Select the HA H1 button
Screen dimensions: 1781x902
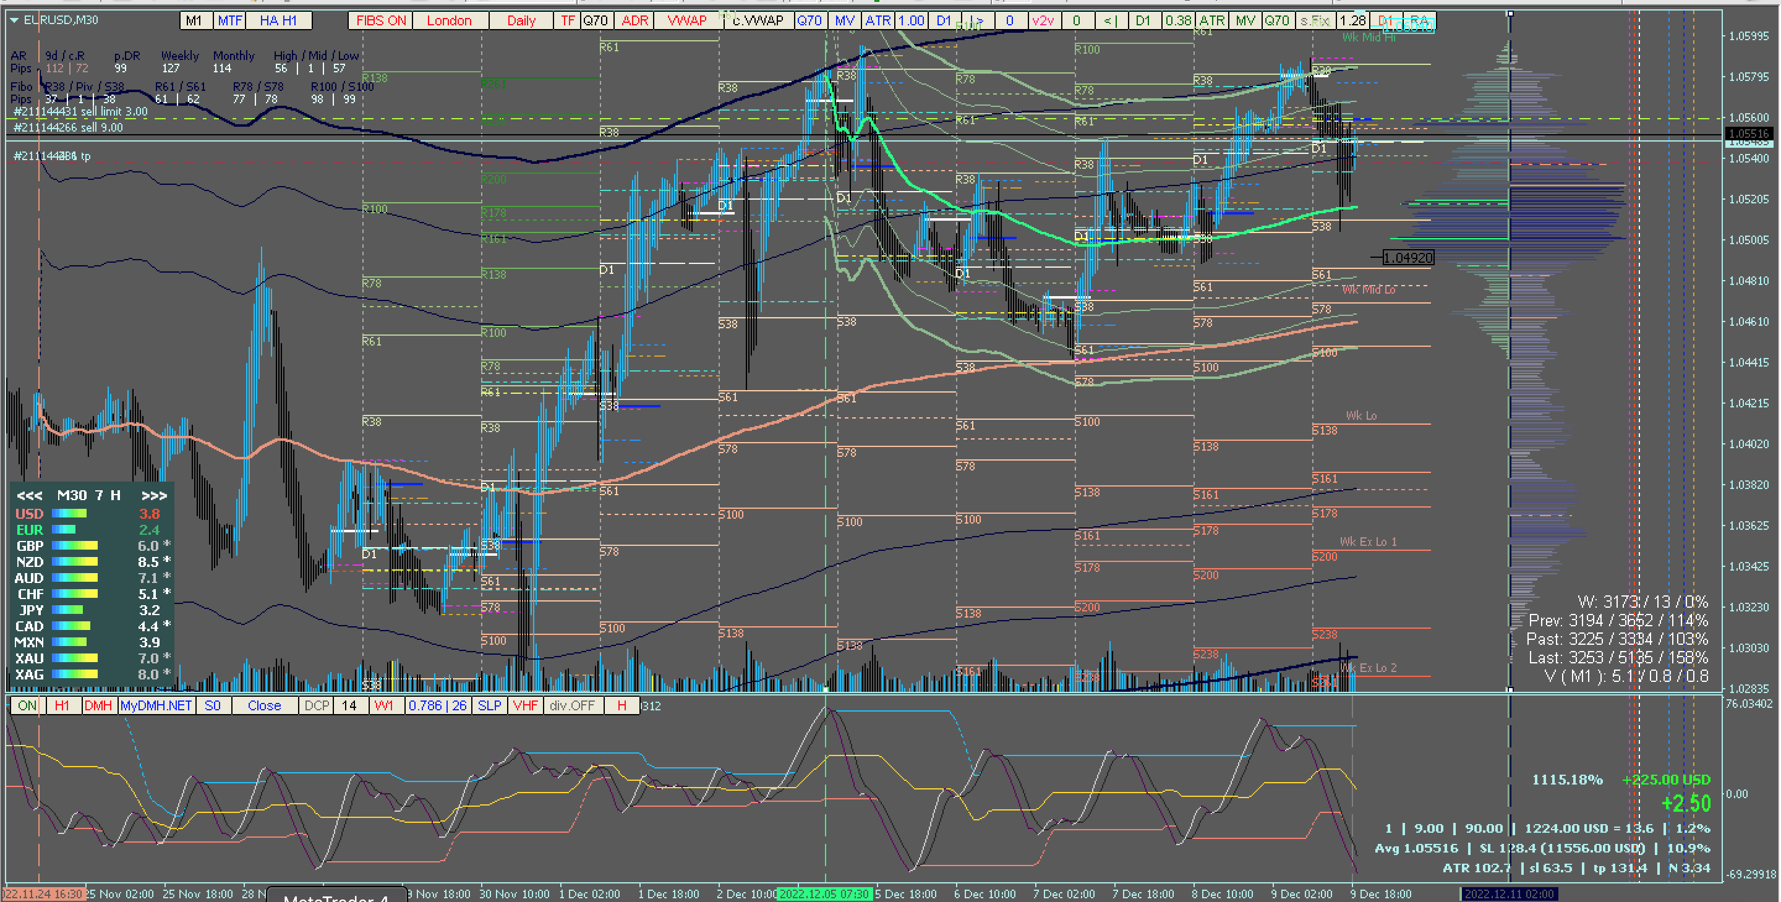pyautogui.click(x=278, y=21)
